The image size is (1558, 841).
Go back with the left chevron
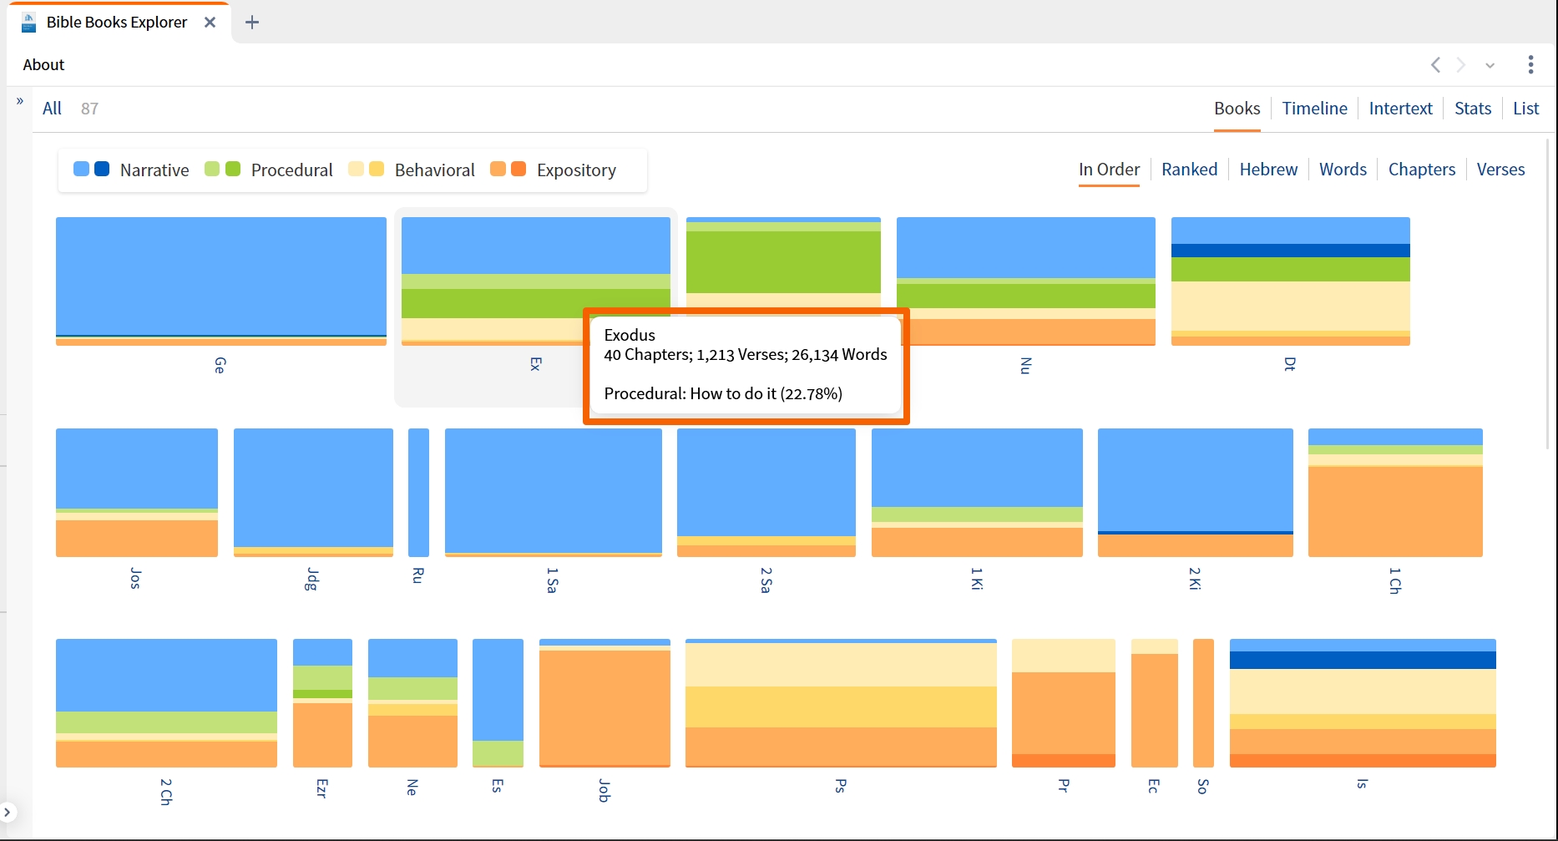1435,64
